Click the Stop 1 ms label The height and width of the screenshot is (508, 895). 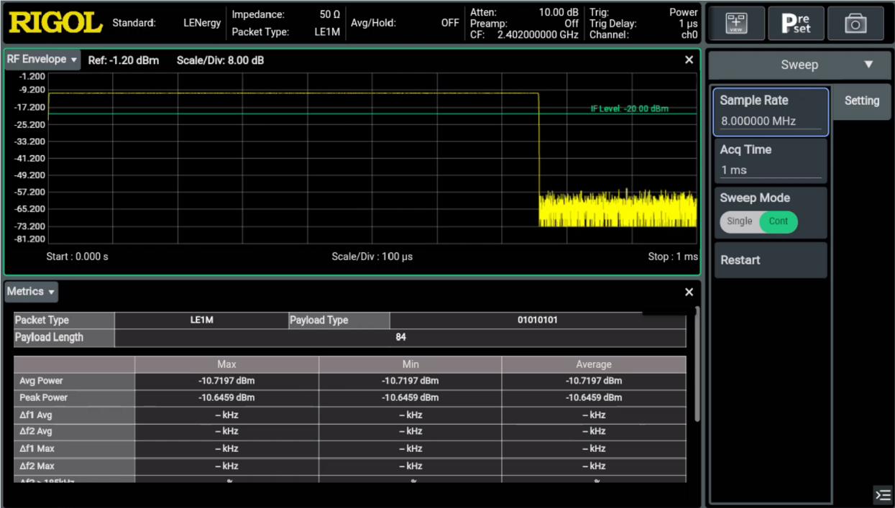click(673, 257)
